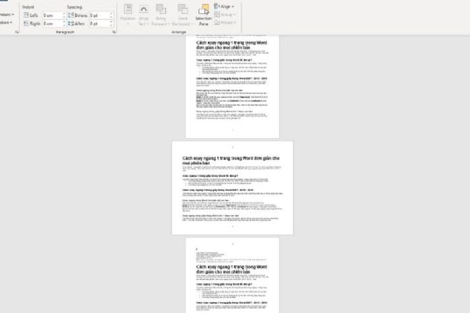Decrease Spacing After with down stepper
Screen dimensions: 470x313
pyautogui.click(x=111, y=25)
